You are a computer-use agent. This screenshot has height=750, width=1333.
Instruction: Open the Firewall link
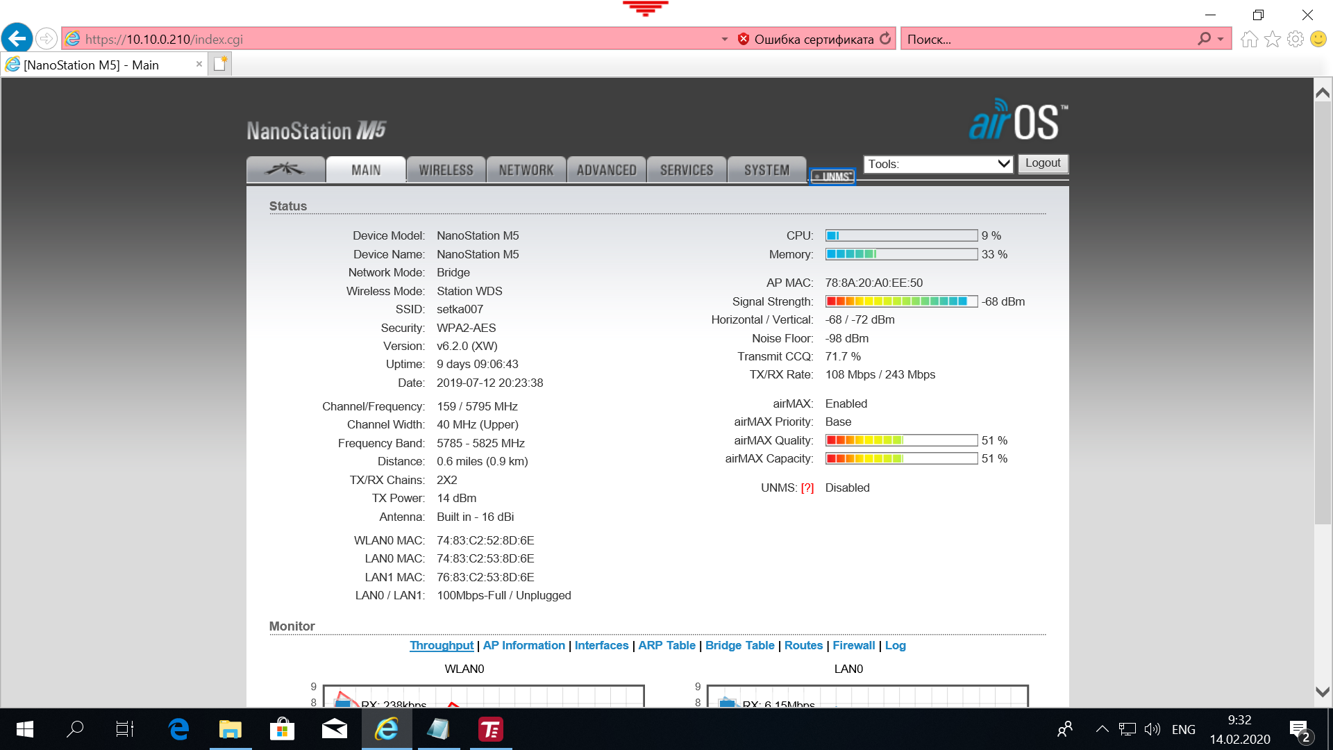click(854, 645)
